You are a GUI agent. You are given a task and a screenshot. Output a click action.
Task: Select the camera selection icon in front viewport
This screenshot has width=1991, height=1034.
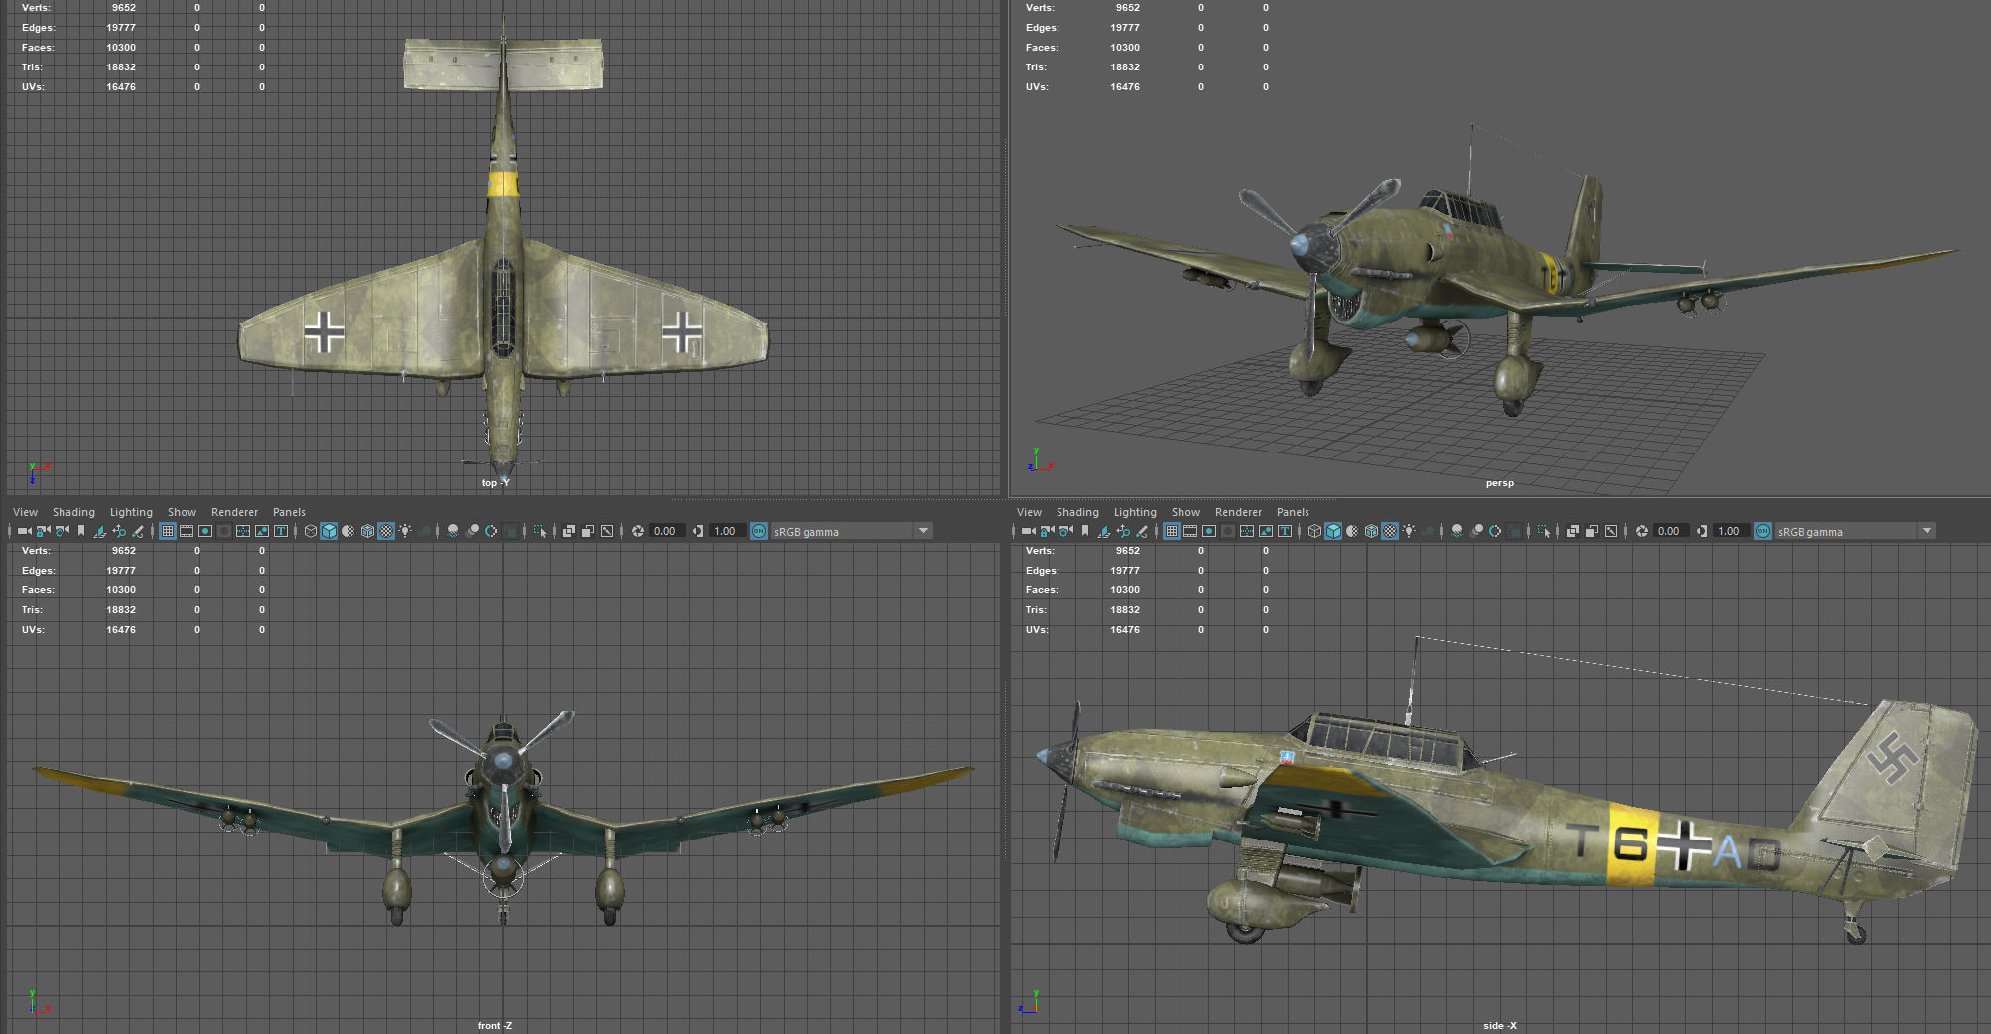click(x=23, y=530)
